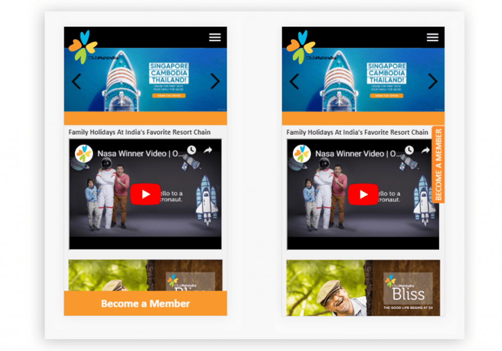Click orange offer button on left cruise banner
Screen dimensions: 502x351
pos(169,96)
